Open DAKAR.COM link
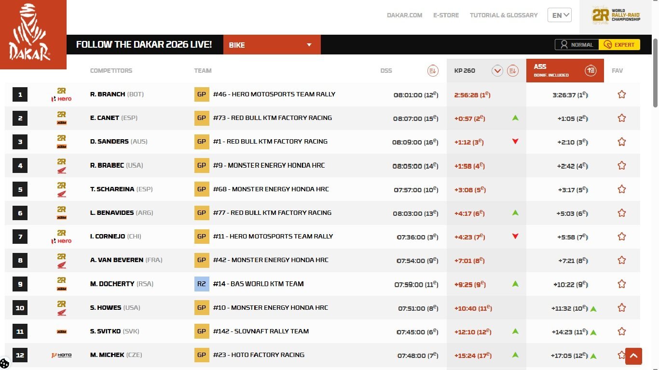 [404, 15]
